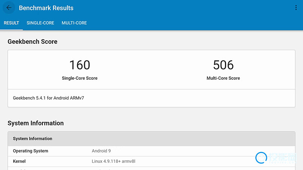The width and height of the screenshot is (303, 170).
Task: Select the RESULT tab
Action: point(11,23)
